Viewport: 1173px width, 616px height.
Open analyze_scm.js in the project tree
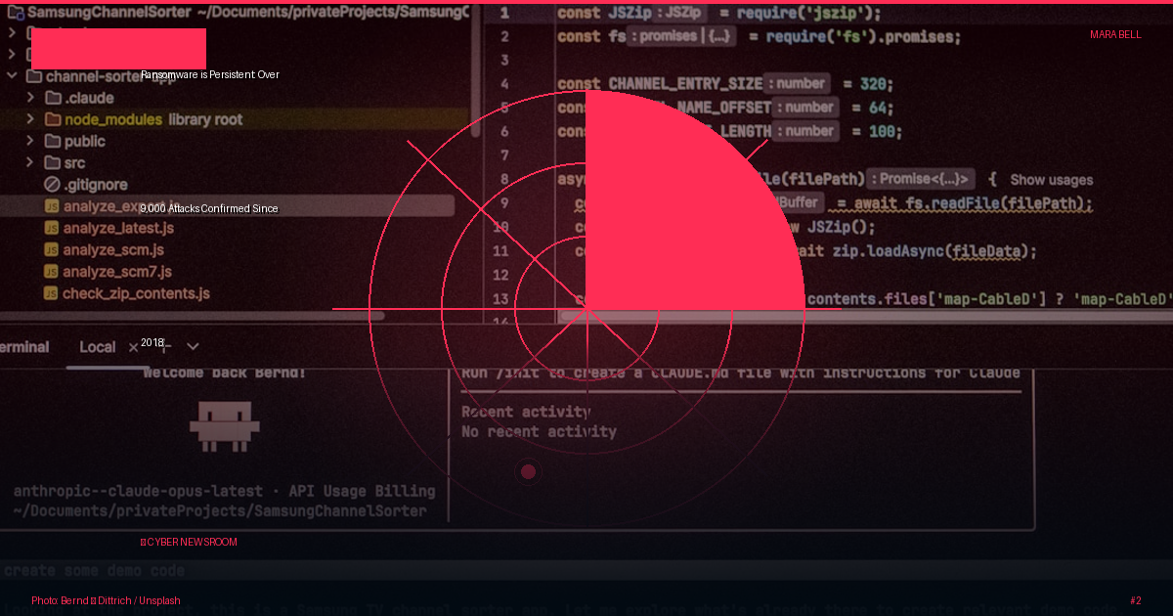pyautogui.click(x=113, y=249)
